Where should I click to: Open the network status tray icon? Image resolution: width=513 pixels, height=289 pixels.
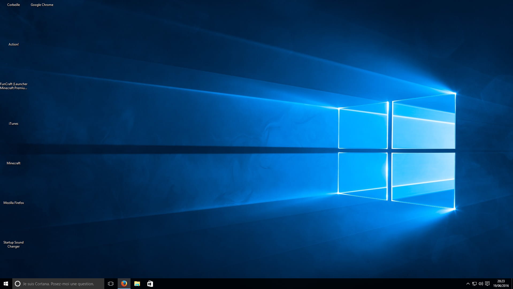click(474, 284)
